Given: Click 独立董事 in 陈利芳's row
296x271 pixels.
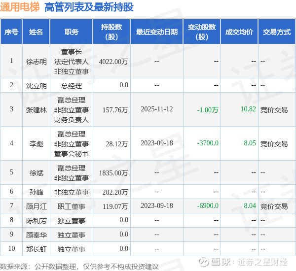Looking at the screenshot, I should (x=72, y=221).
